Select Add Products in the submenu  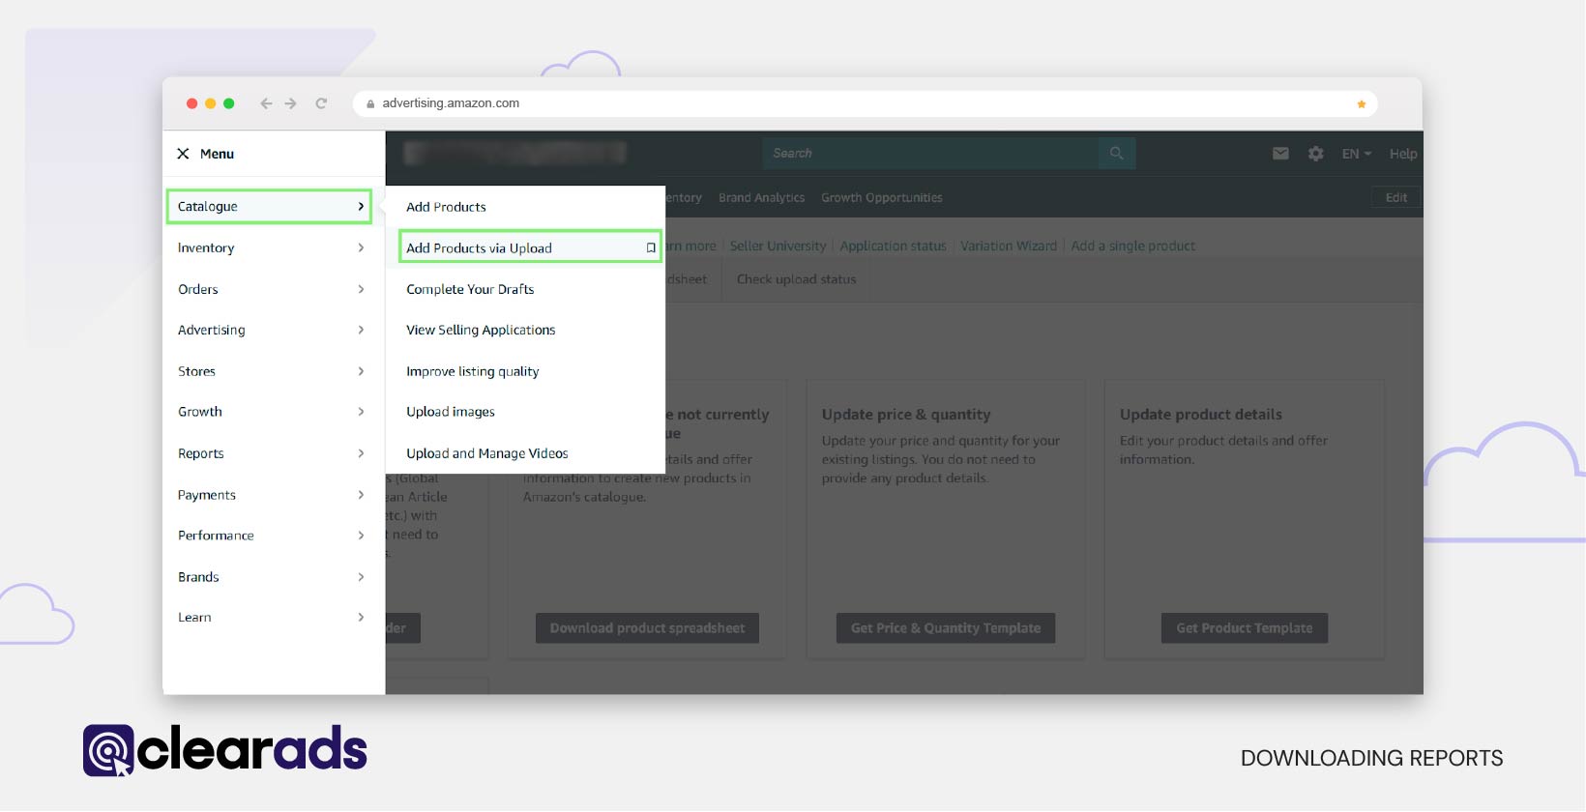pyautogui.click(x=446, y=207)
